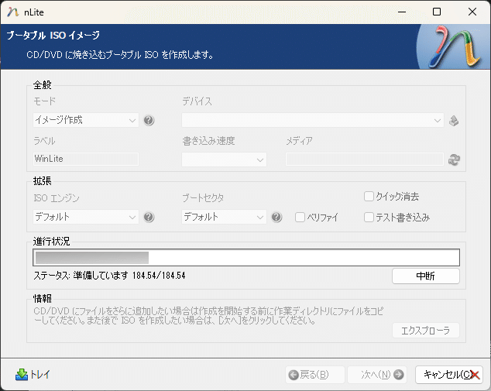The image size is (491, 391).
Task: Click the help icon next to ISO エンジン
Action: click(149, 217)
